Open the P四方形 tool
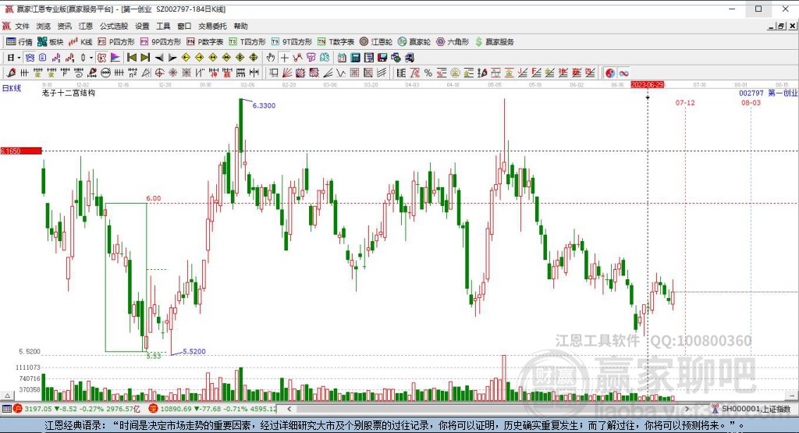 point(116,42)
